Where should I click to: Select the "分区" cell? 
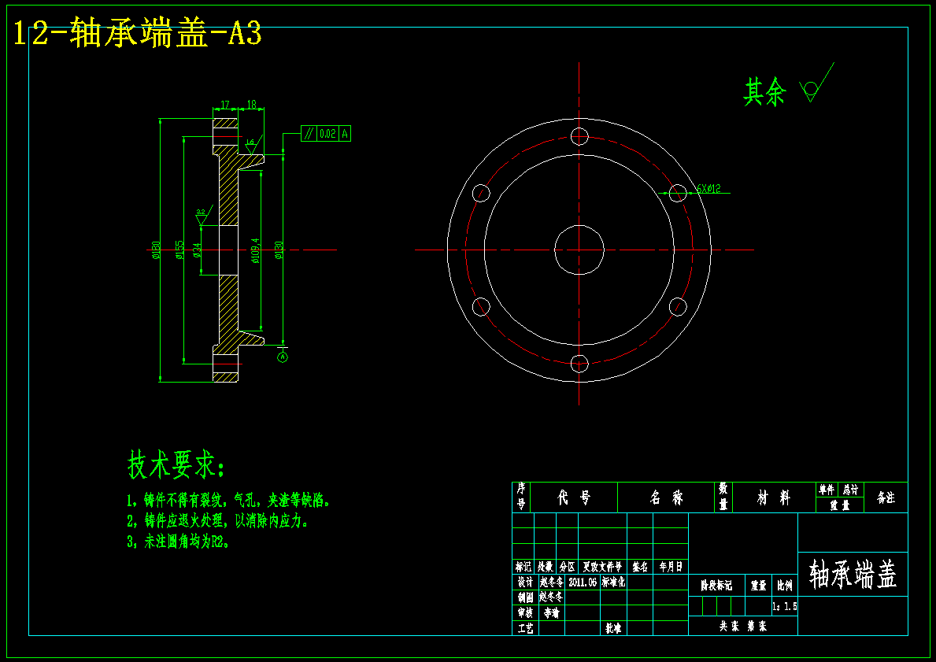point(567,567)
